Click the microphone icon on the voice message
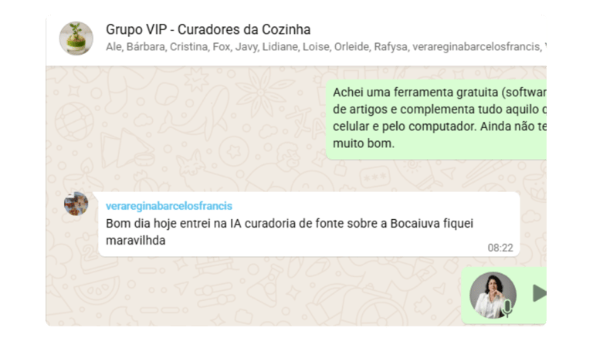This screenshot has height=341, width=593. (507, 309)
